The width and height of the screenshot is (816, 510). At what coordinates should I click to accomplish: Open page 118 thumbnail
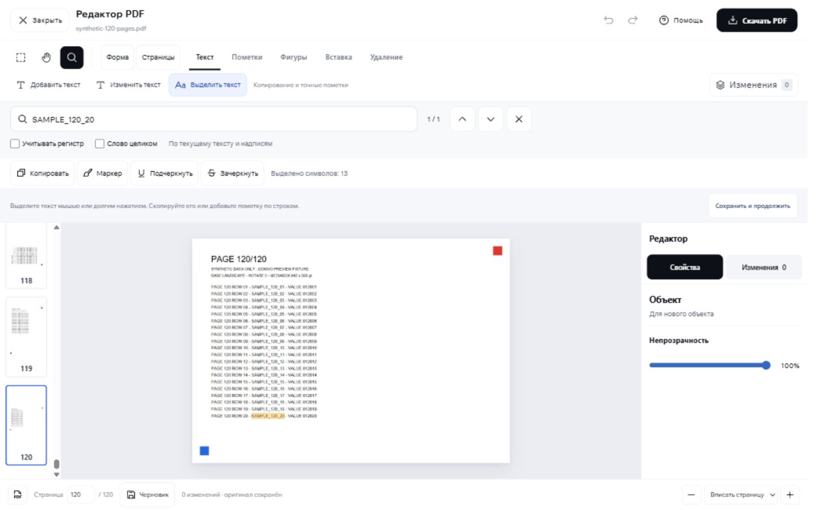(26, 256)
